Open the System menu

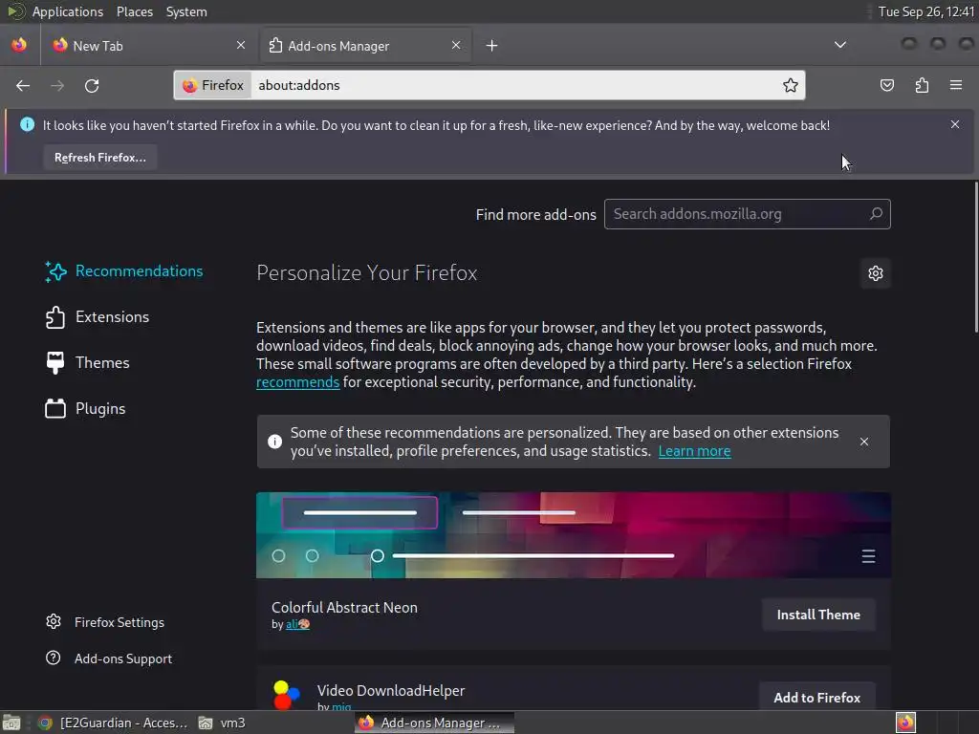coord(186,11)
